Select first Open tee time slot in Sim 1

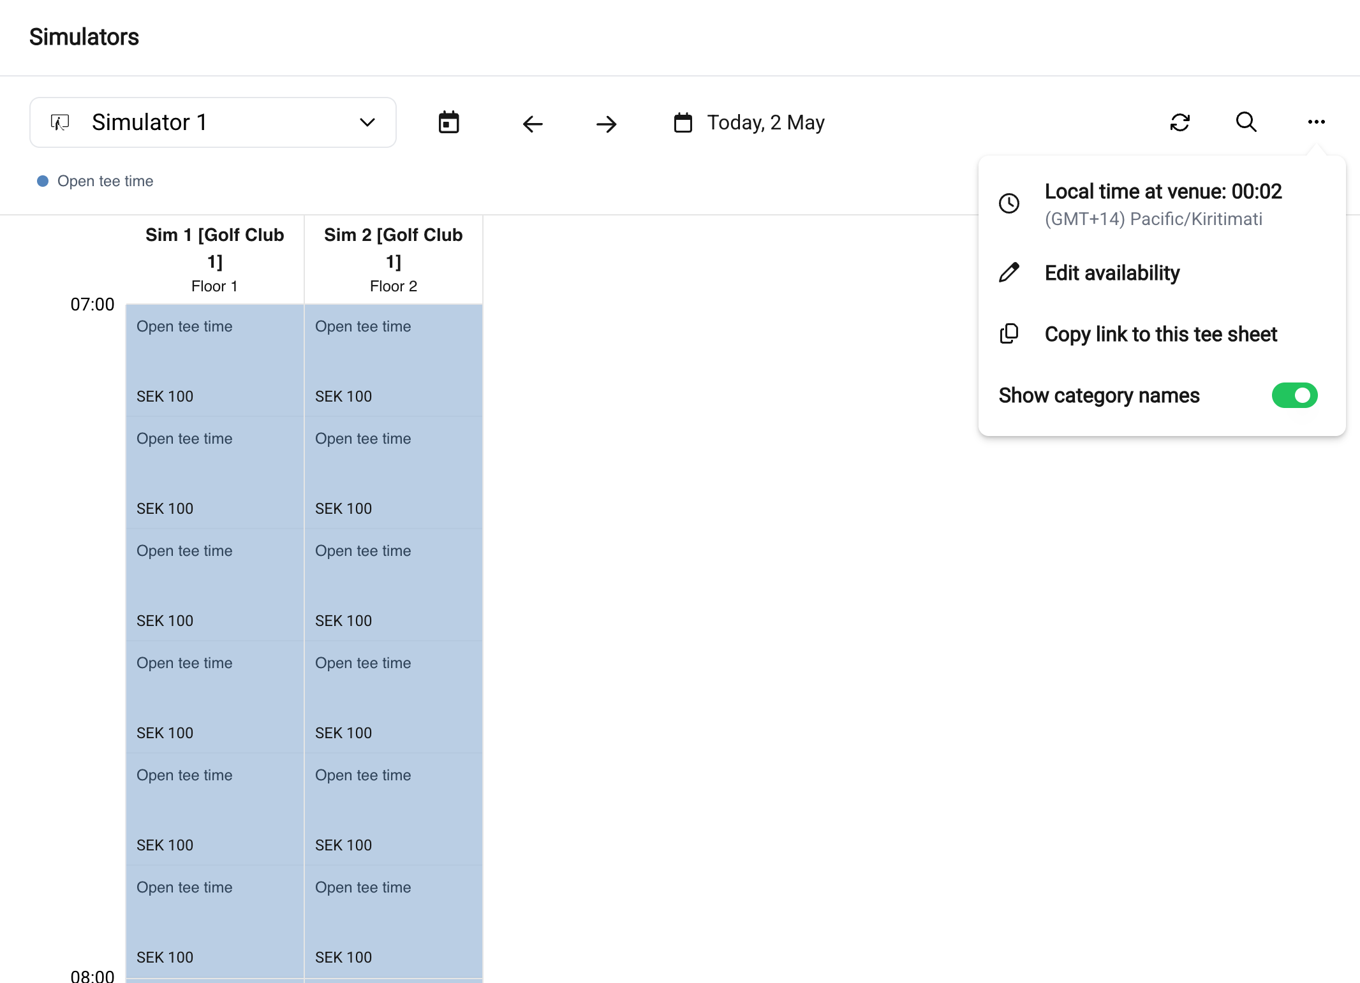point(214,360)
